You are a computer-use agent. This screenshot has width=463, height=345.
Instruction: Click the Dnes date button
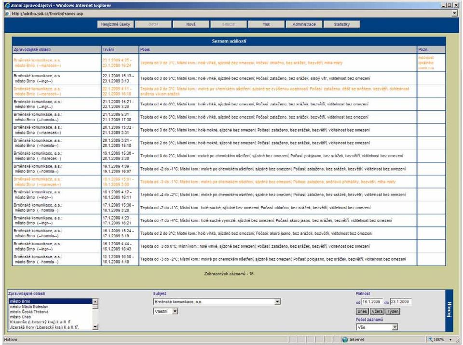coord(362,311)
